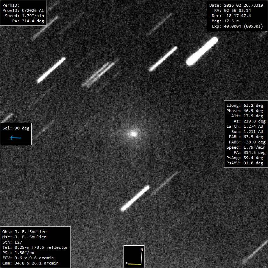The image size is (268, 268).
Task: Click the comet's bright central nucleus
Action: point(133,133)
